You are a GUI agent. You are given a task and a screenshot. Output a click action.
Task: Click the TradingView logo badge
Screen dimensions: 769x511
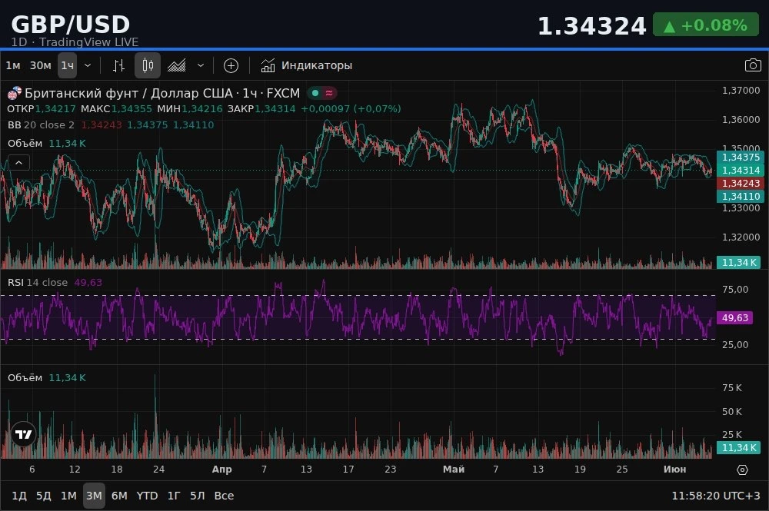(23, 434)
